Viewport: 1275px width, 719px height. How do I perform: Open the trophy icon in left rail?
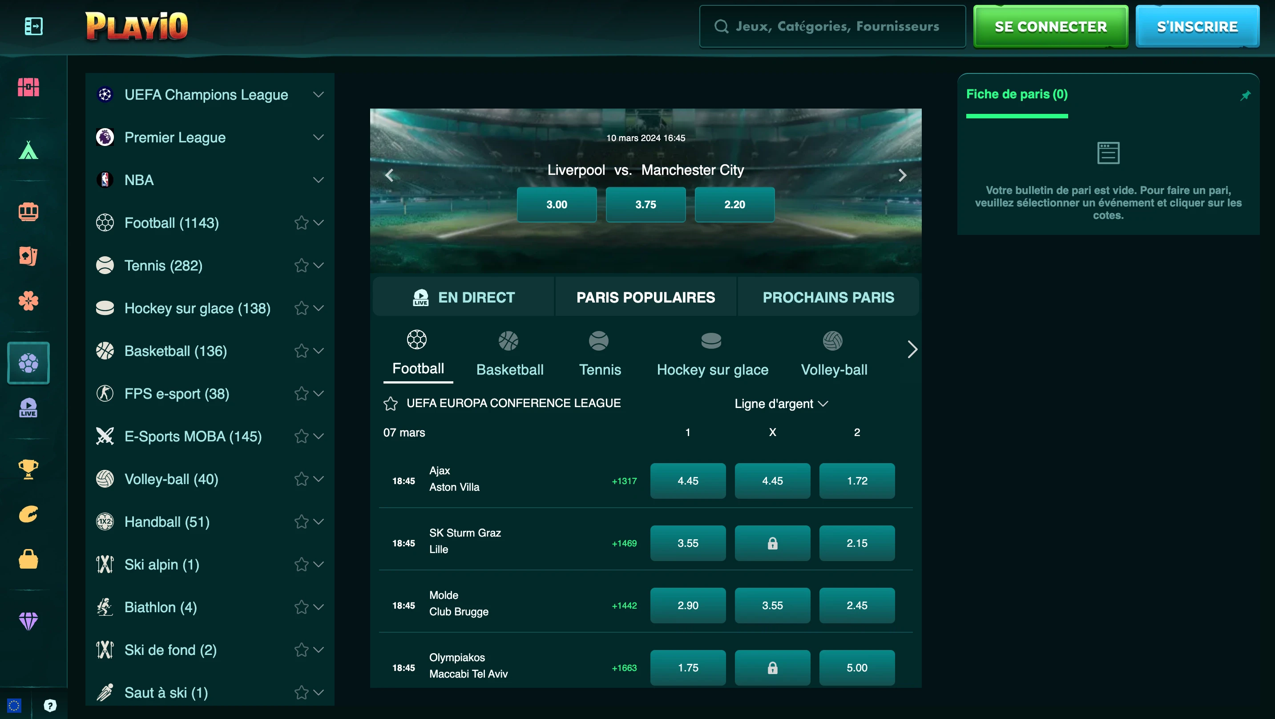click(x=28, y=469)
